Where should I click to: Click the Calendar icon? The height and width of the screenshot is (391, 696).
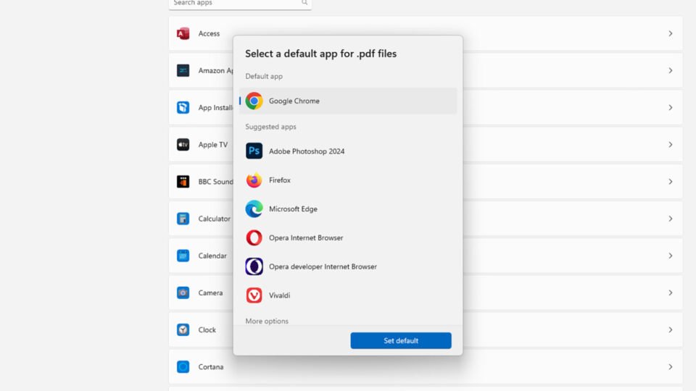click(183, 256)
